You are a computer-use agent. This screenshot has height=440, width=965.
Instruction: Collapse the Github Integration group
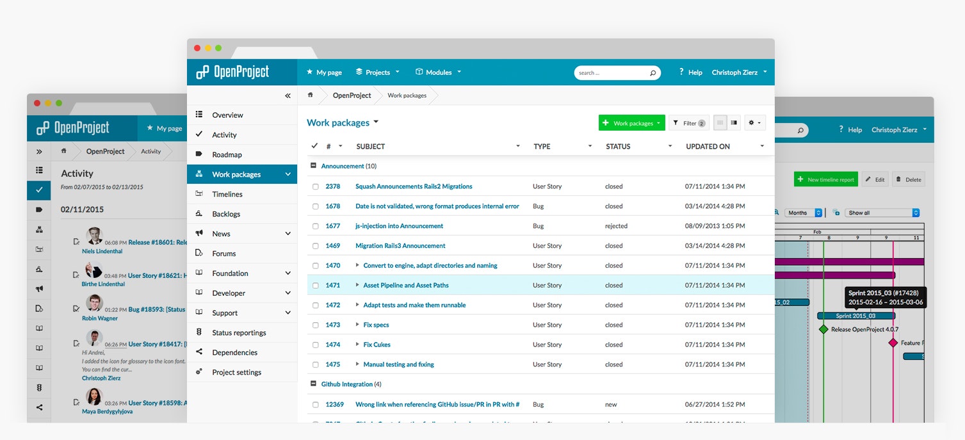(x=314, y=384)
